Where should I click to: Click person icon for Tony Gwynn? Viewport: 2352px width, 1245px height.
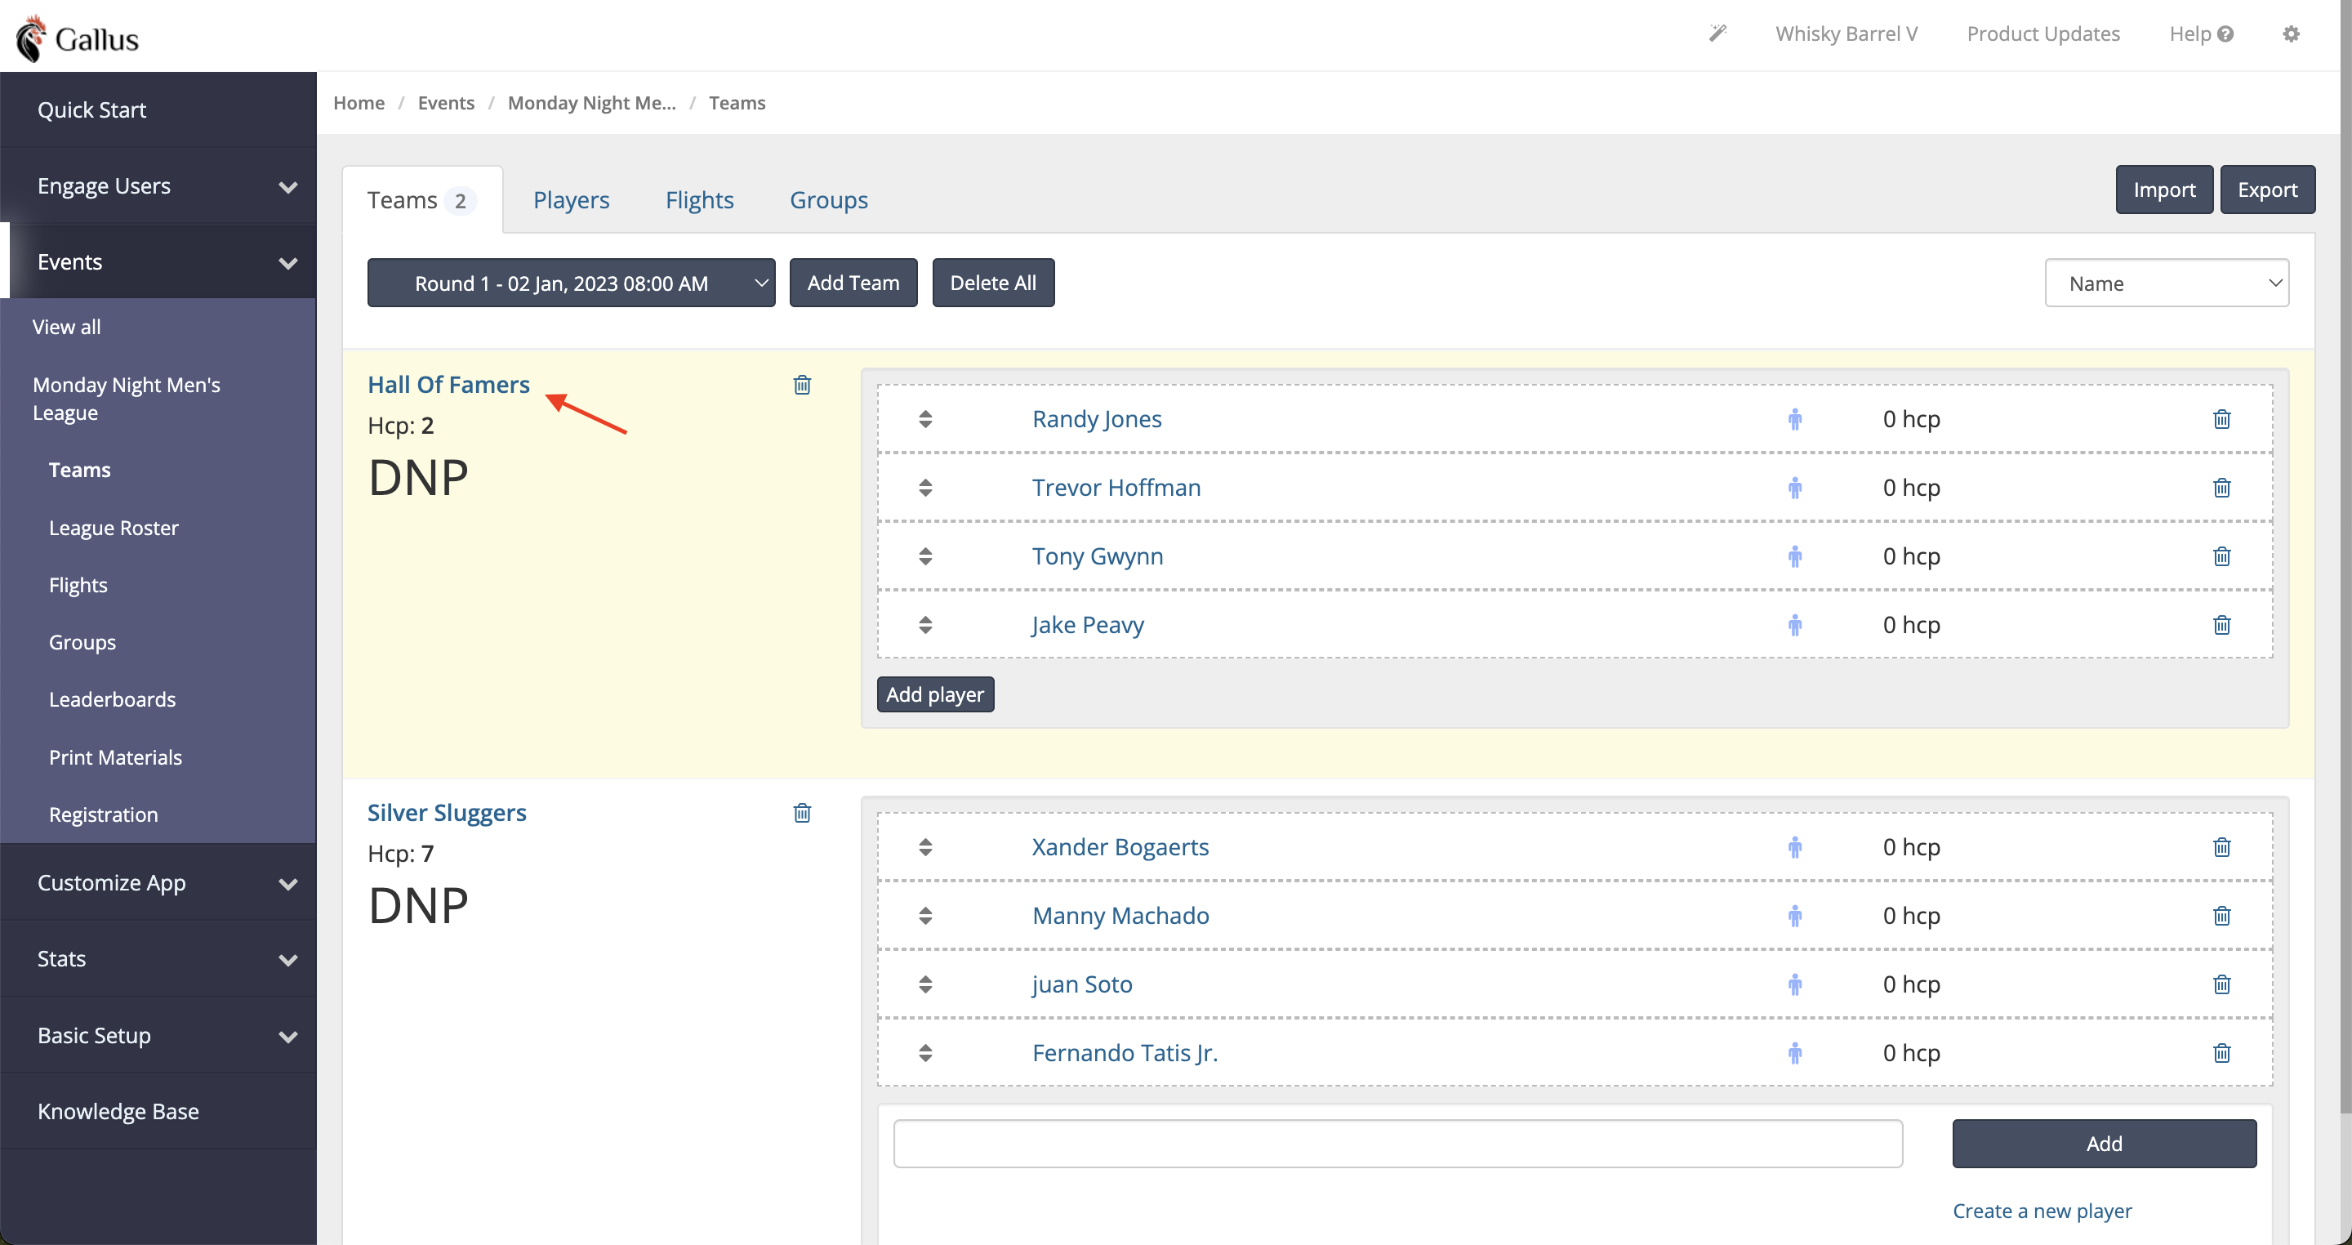tap(1795, 556)
